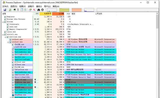Click the Show Process Tree toolbar icon
Screen dimensions: 160x98
tap(18, 10)
